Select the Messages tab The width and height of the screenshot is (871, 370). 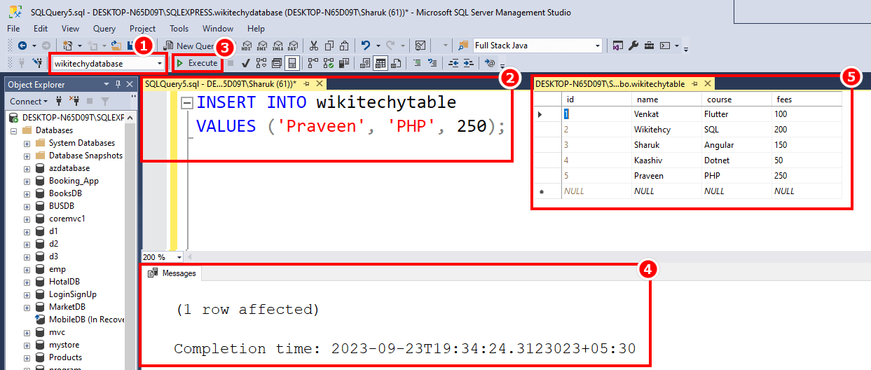pos(173,273)
